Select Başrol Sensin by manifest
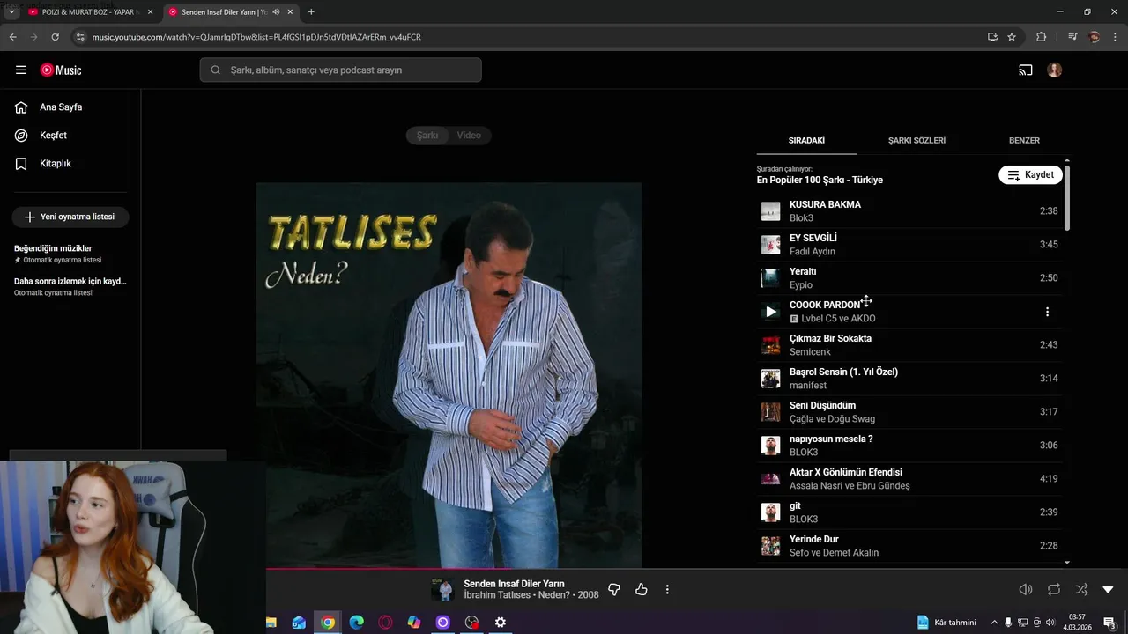Screen dimensions: 1128x634 [x=909, y=379]
